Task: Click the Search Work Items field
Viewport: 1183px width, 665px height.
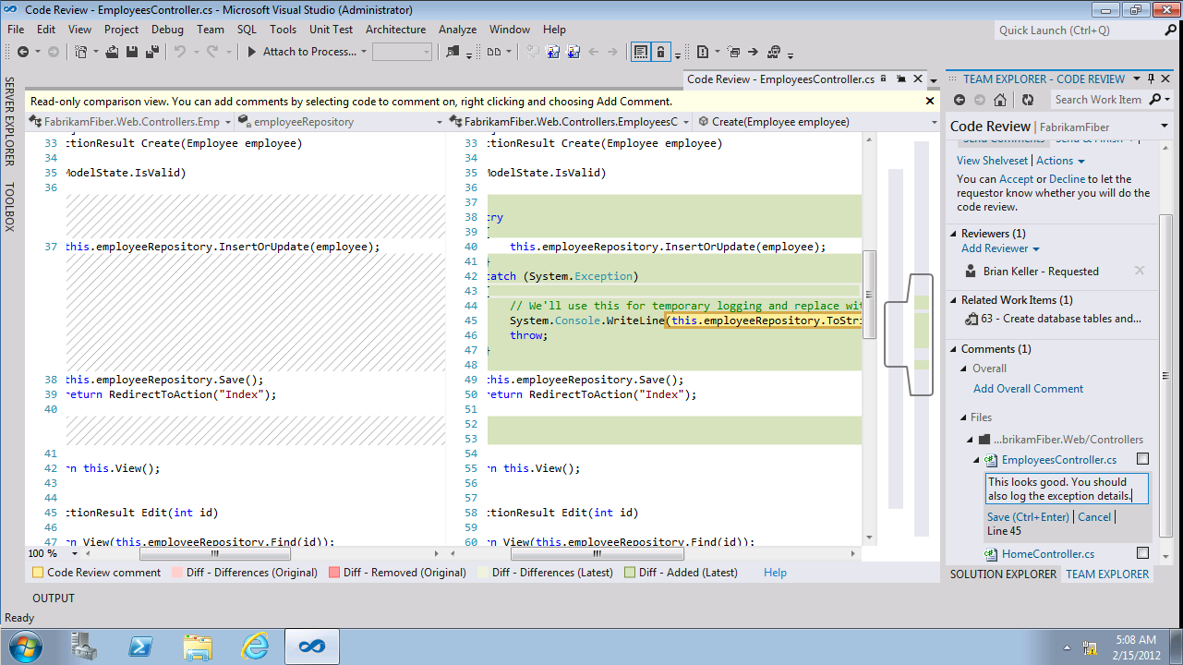Action: [1097, 100]
